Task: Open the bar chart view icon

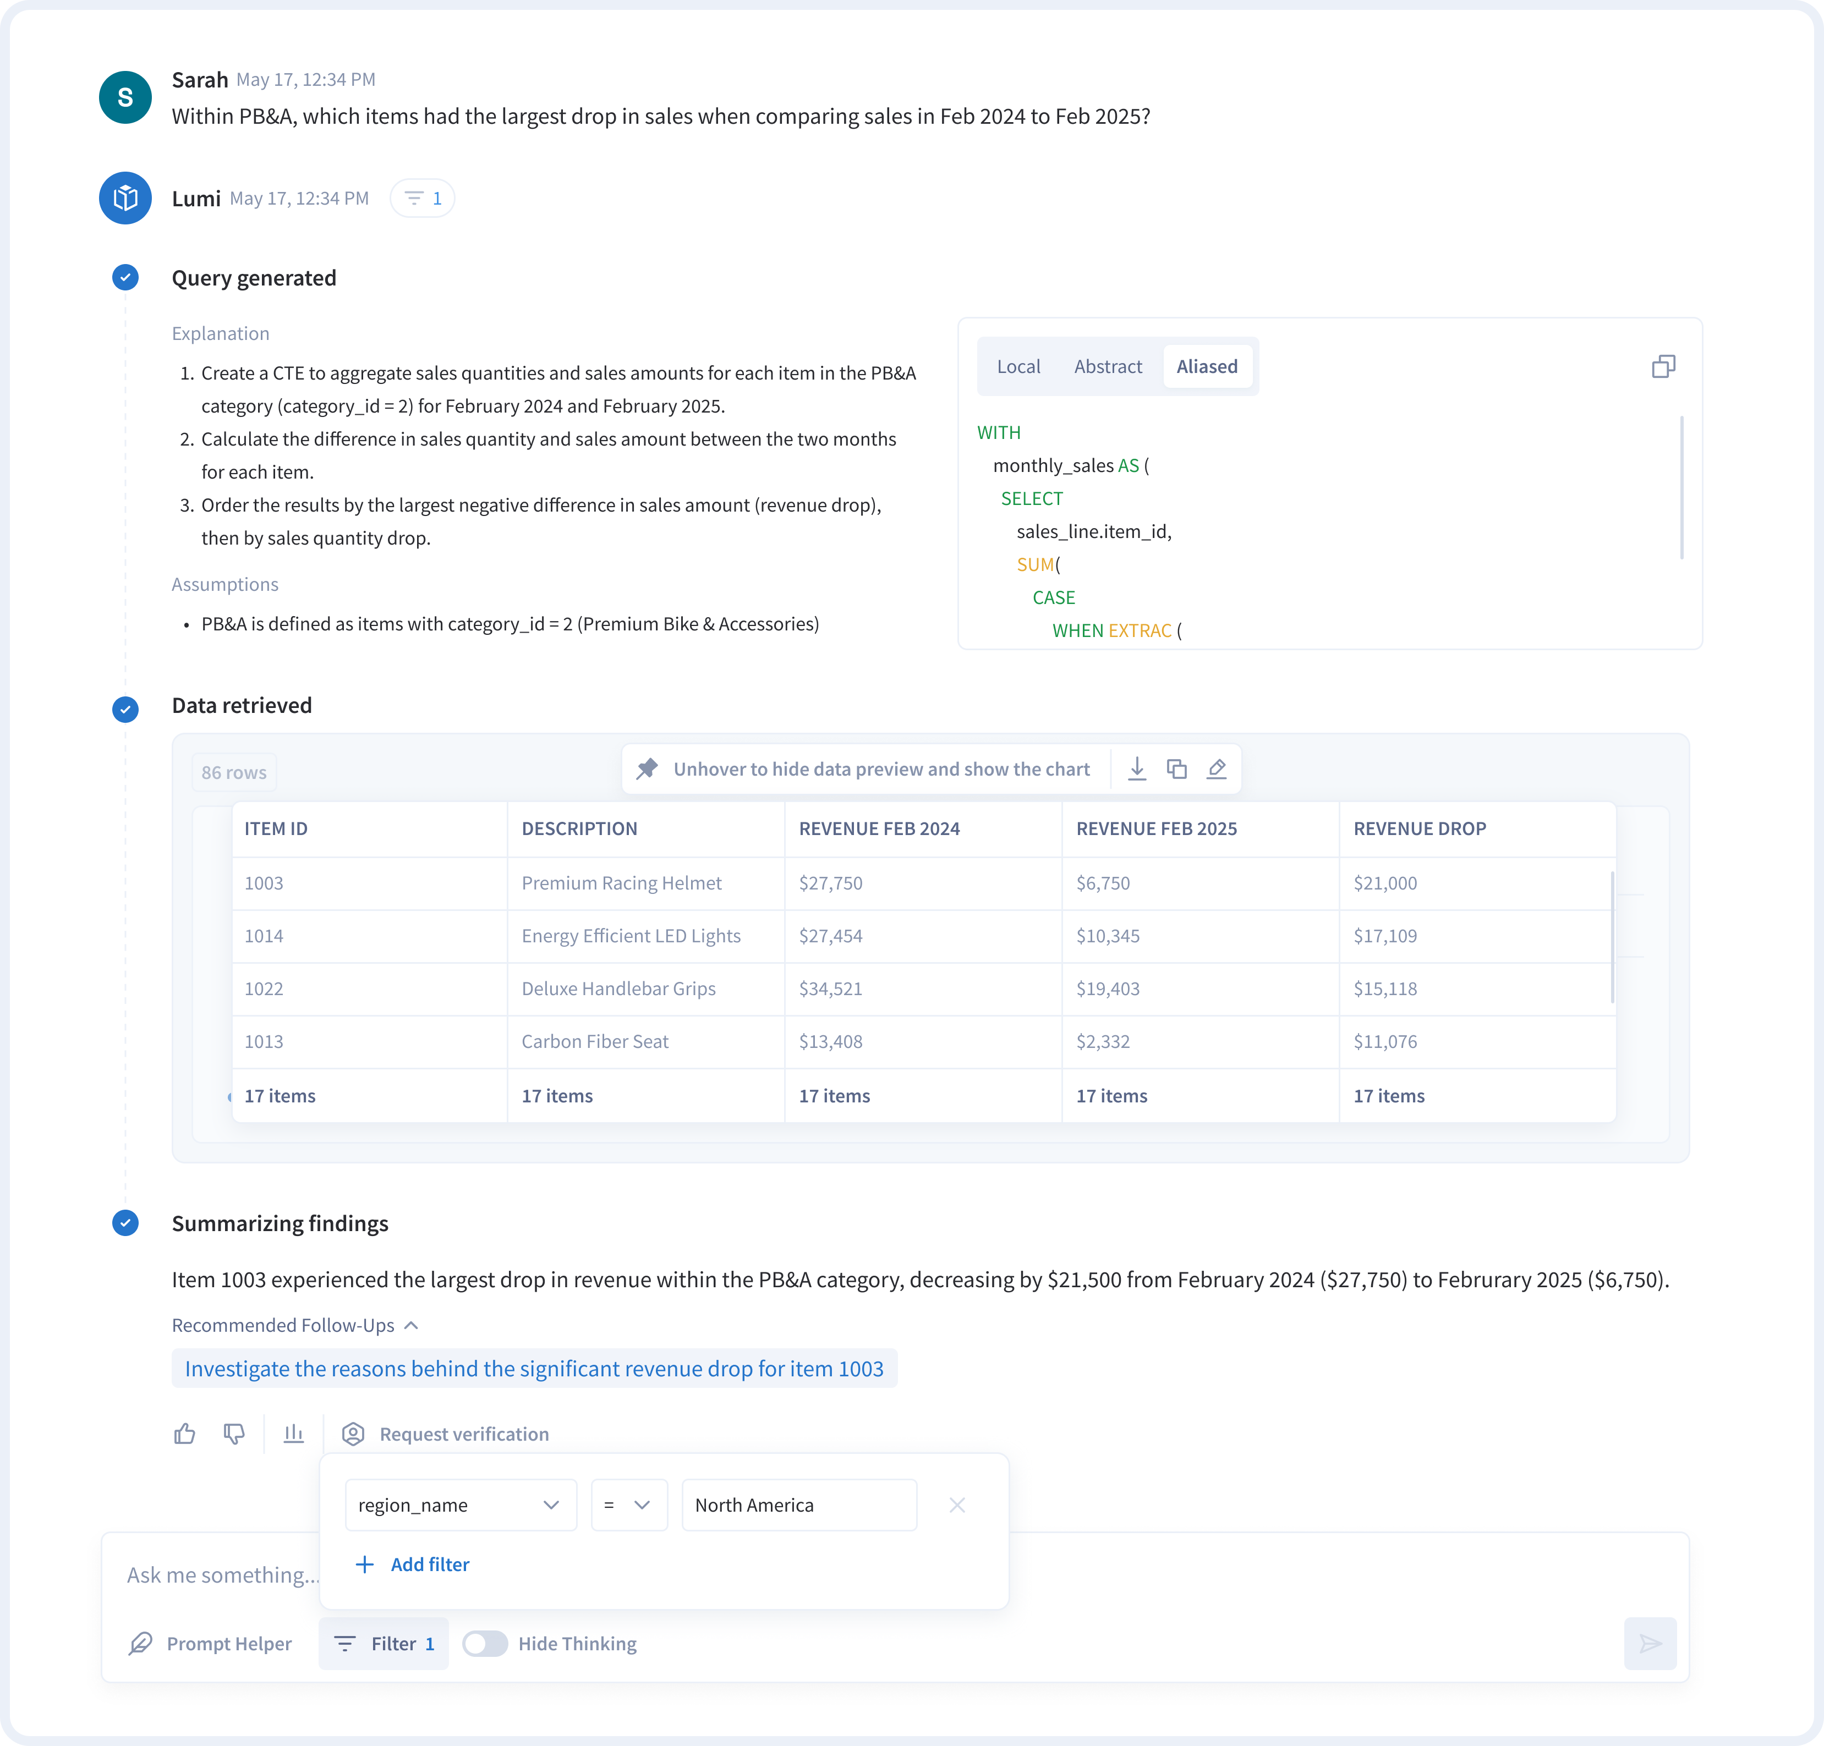Action: tap(293, 1434)
